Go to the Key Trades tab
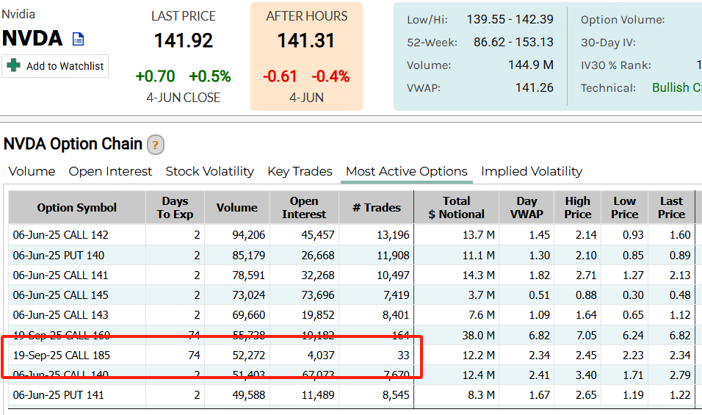702x415 pixels. click(x=300, y=171)
